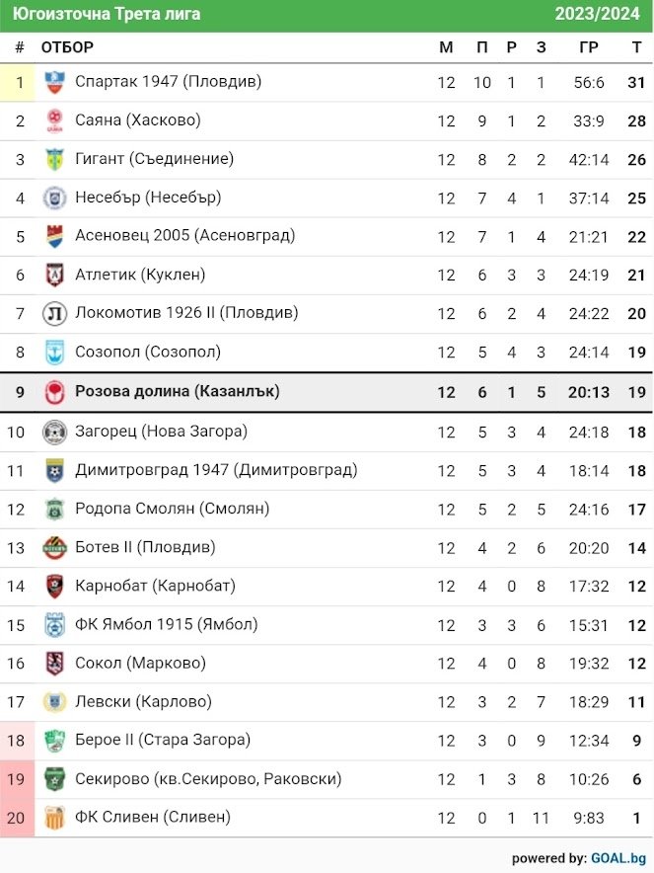Click the Т points column header
This screenshot has height=873, width=654.
pyautogui.click(x=637, y=47)
